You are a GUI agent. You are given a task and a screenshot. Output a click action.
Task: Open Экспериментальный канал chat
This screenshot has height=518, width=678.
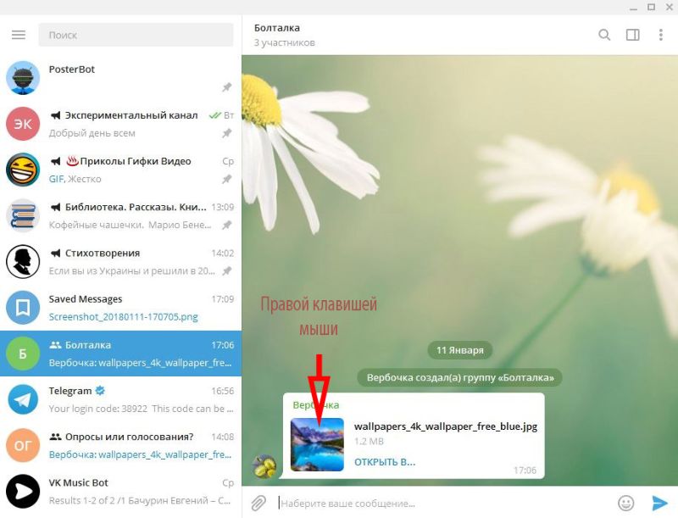click(120, 124)
